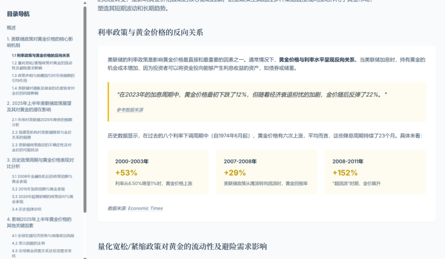Viewport: 445px width, 259px height.
Task: Open 3.1 2008年金融危机后的政策周期 entry
Action: click(42, 179)
